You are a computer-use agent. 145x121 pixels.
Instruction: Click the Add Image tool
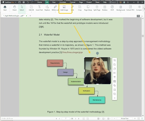coord(64,8)
